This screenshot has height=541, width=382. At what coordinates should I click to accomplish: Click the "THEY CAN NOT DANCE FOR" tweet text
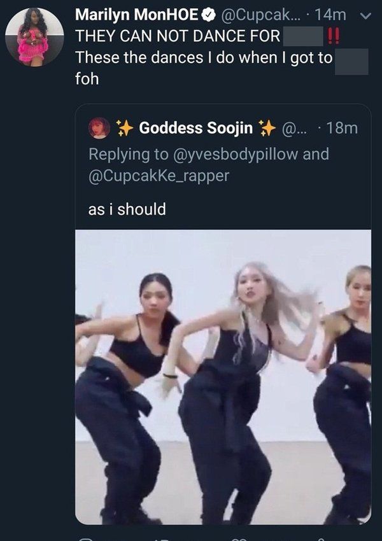(178, 36)
